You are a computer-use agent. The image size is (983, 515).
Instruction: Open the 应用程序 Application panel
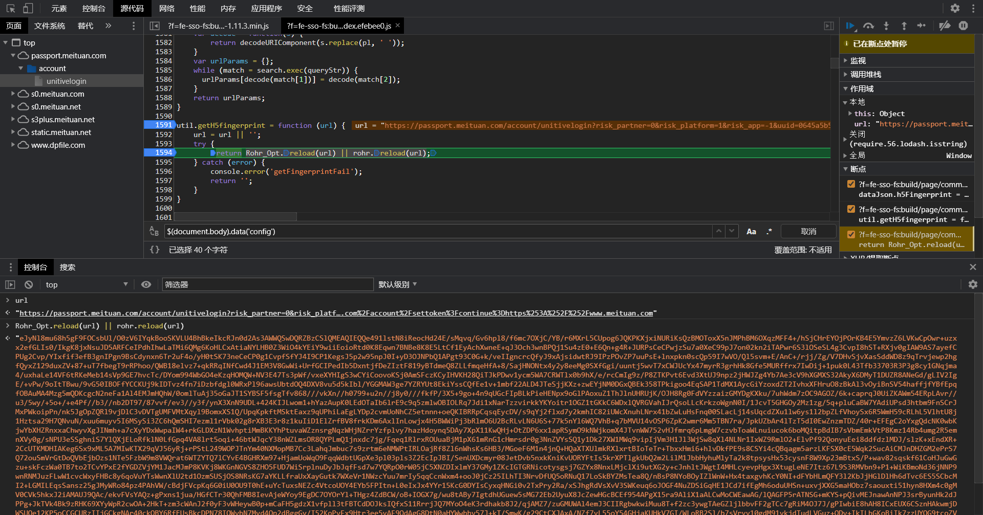coord(266,8)
